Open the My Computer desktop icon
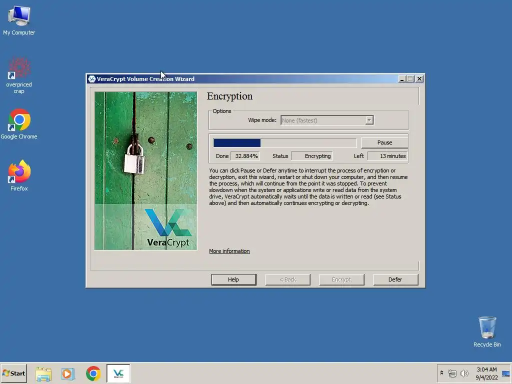Screen dimensions: 512x384 19,20
